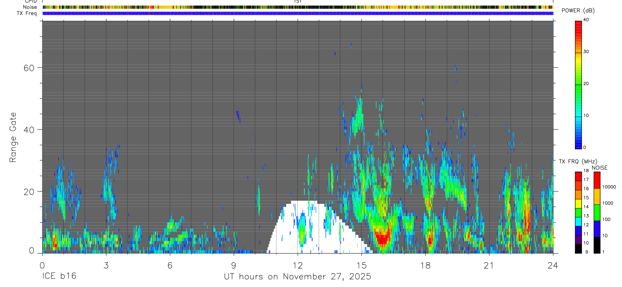Click the ICE b16 radar label
This screenshot has width=622, height=287.
(58, 277)
